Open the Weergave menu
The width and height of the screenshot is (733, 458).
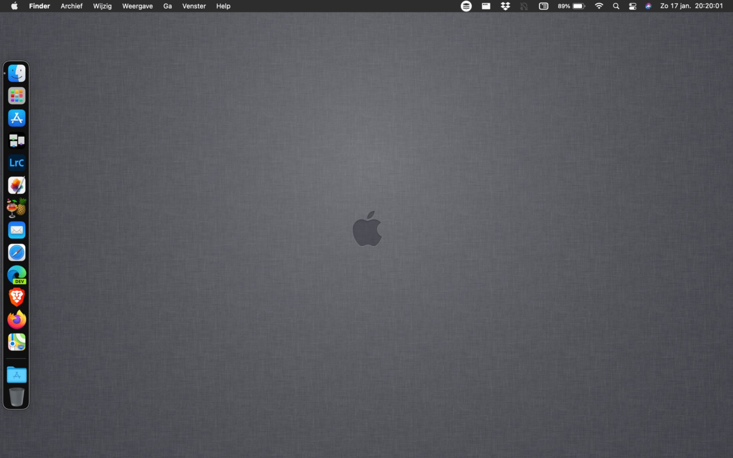point(137,6)
